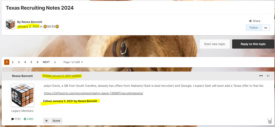Screen dimensions: 275x127
Task: Click the green reputation plus icon
Action: (x=25, y=119)
